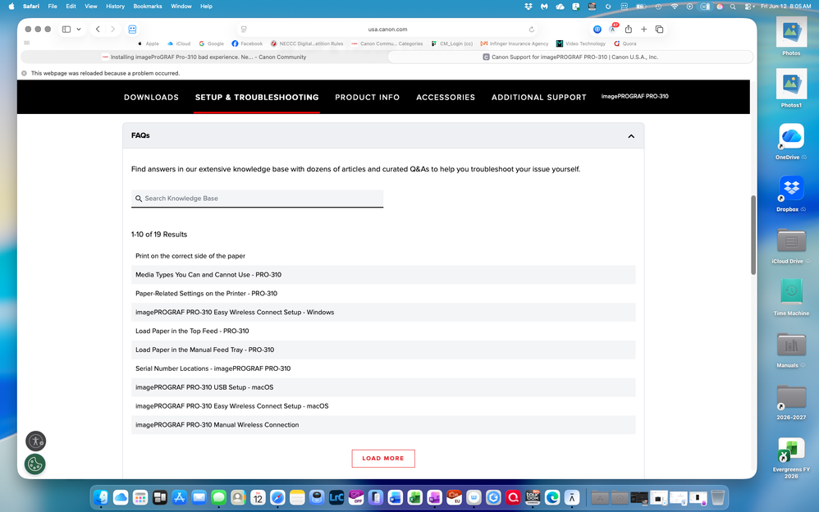Open the DOWNLOADS section

[x=151, y=97]
